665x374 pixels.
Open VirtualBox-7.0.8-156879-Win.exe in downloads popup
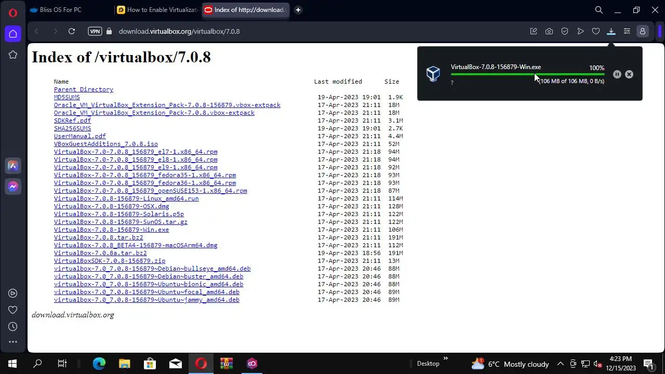click(496, 67)
